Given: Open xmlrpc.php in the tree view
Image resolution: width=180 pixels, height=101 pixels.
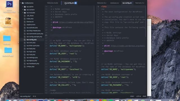Looking at the screenshot, I should 30,66.
